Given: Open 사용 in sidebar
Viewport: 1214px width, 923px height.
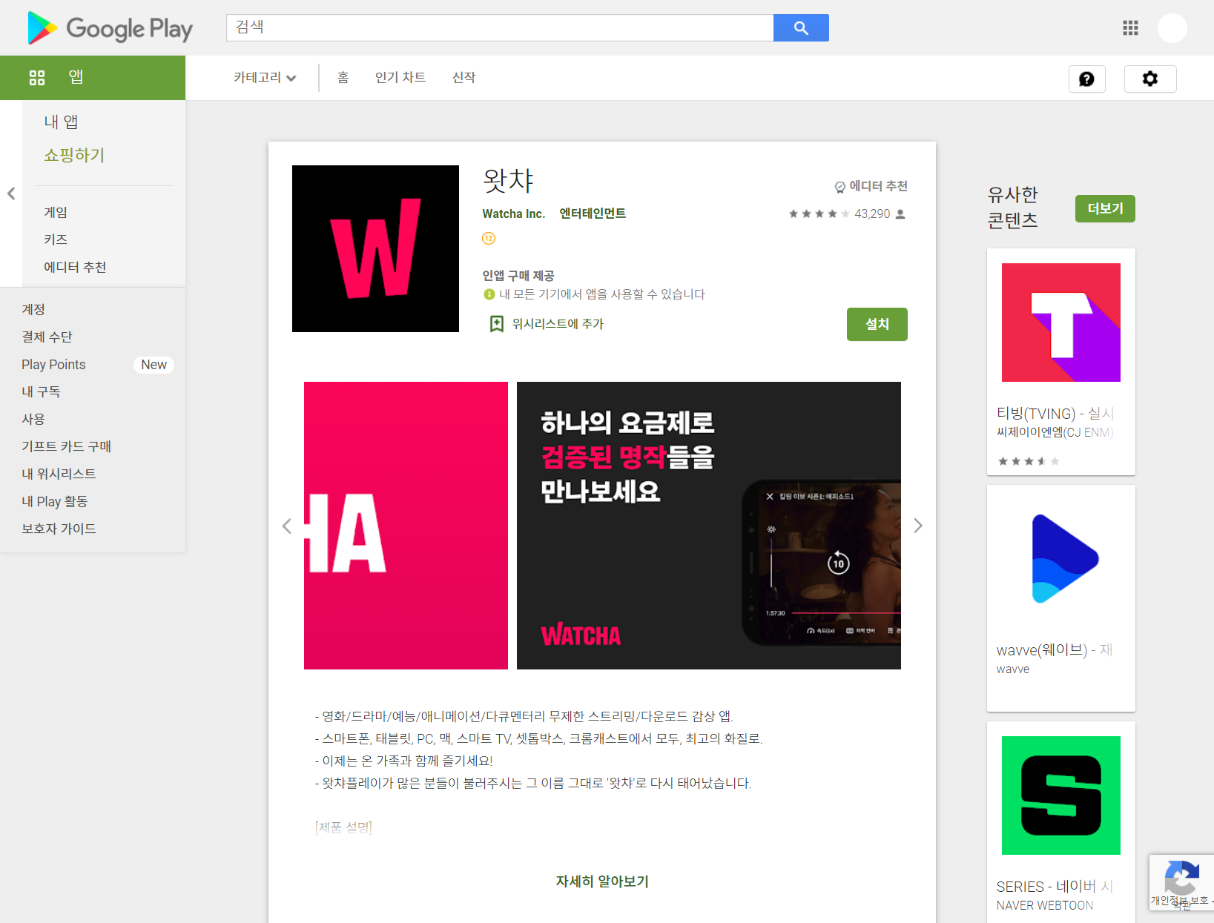Looking at the screenshot, I should pos(33,419).
